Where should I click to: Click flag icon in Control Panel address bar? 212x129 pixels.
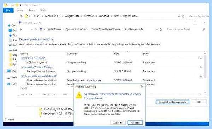pos(41,29)
